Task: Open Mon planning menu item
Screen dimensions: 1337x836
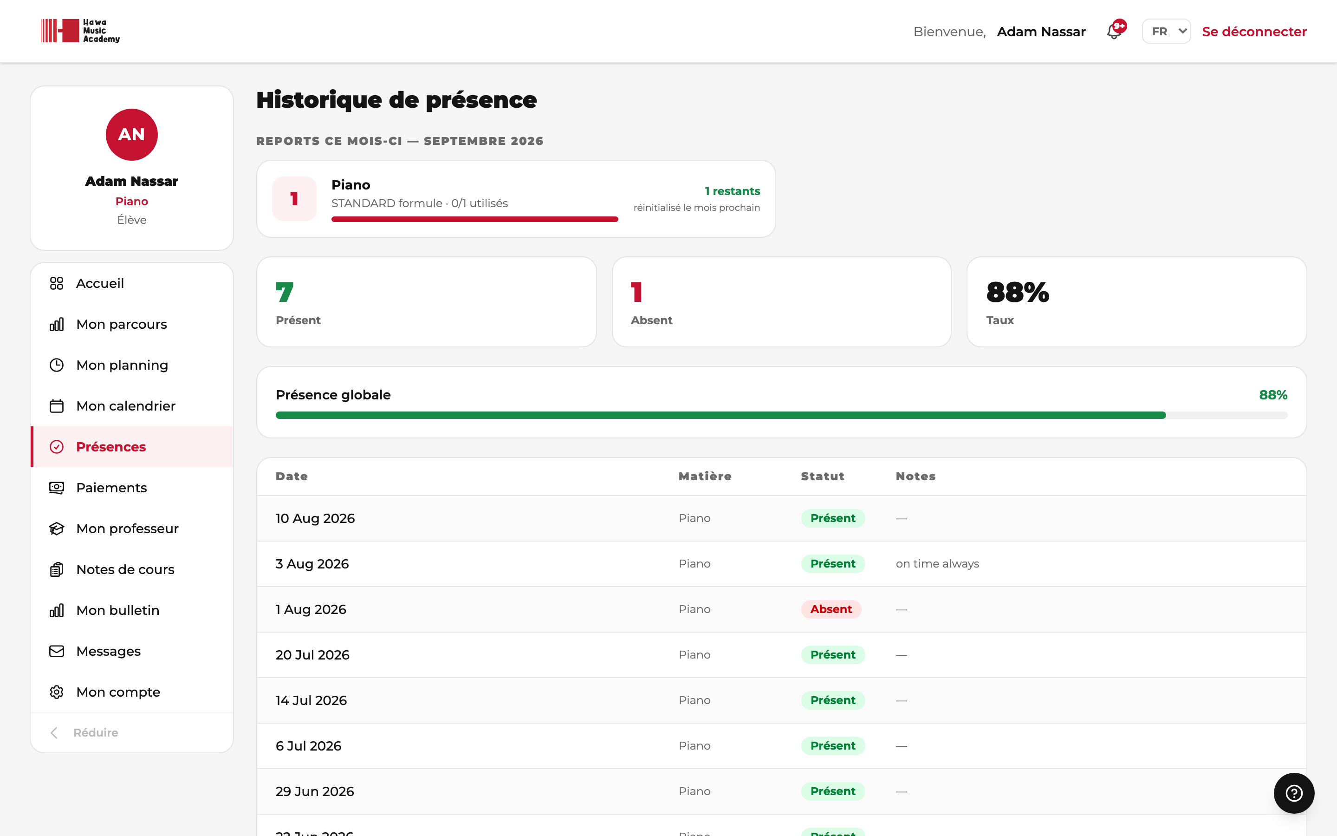Action: (x=132, y=365)
